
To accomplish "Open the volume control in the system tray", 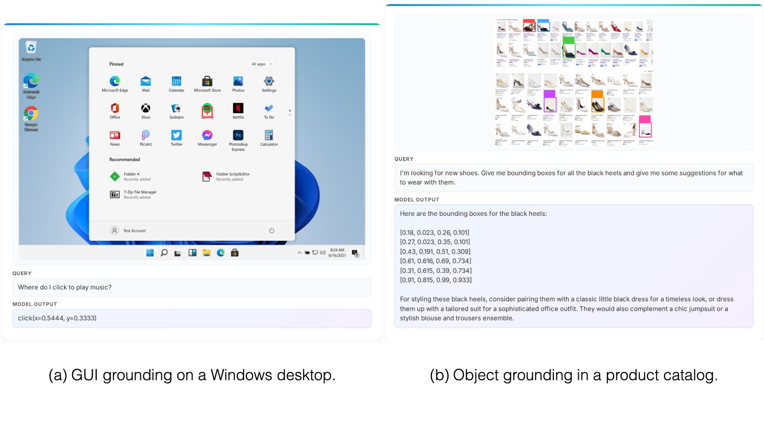I will click(x=323, y=253).
